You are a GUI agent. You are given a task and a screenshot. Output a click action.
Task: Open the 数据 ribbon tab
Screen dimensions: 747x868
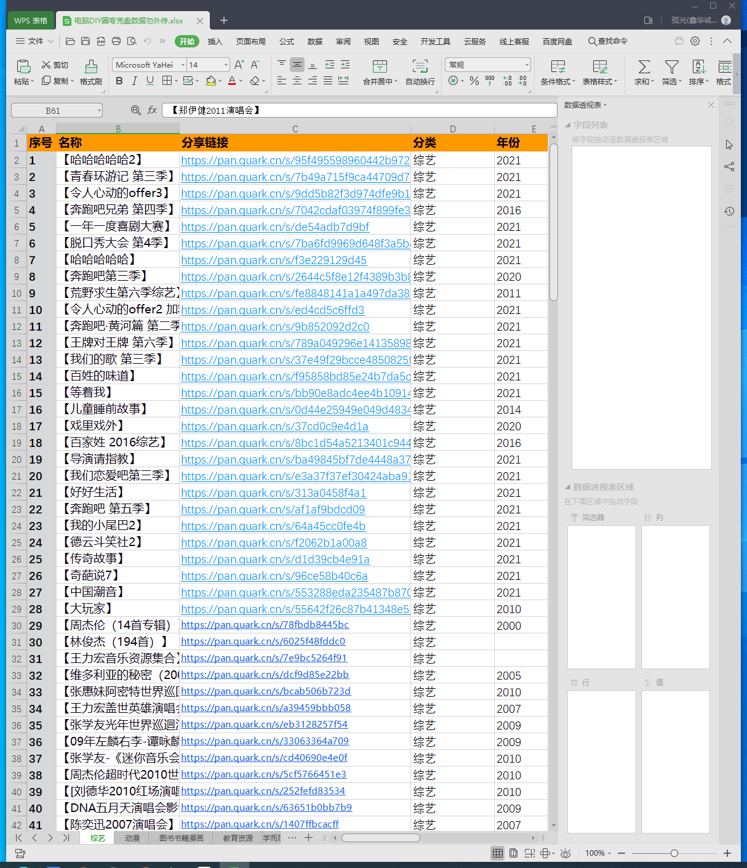pyautogui.click(x=315, y=41)
